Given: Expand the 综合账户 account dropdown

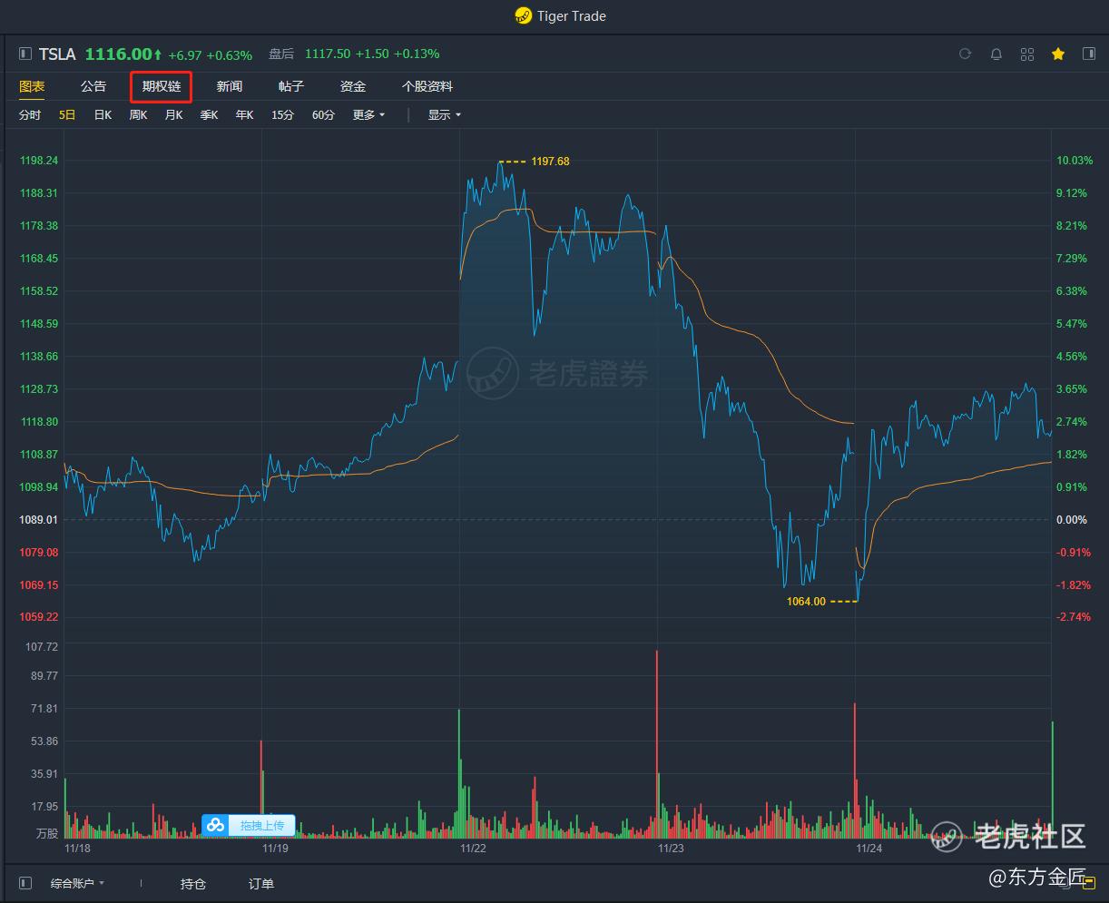Looking at the screenshot, I should 77,883.
